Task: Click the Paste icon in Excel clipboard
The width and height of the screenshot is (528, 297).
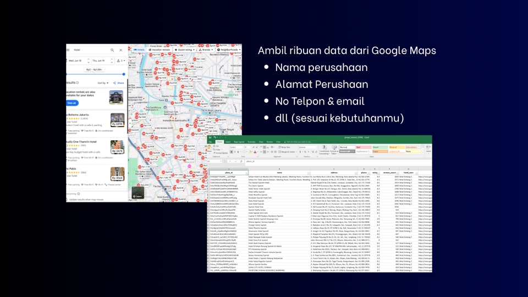Action: click(211, 148)
